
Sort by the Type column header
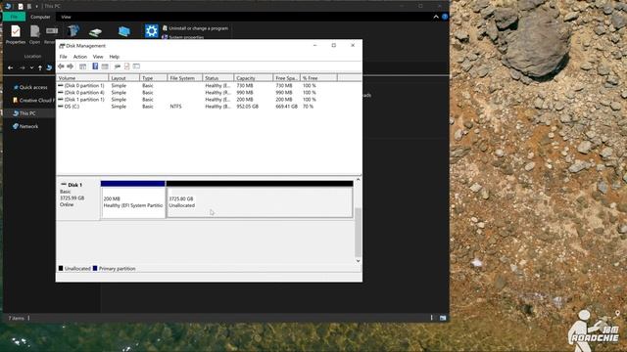[x=154, y=78]
